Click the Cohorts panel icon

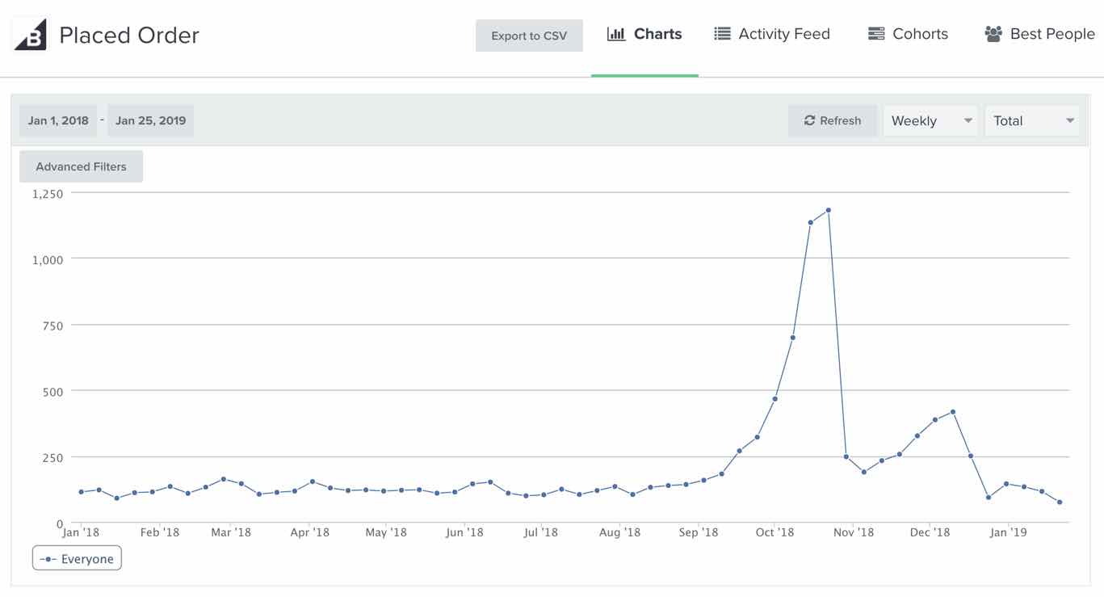pos(875,33)
